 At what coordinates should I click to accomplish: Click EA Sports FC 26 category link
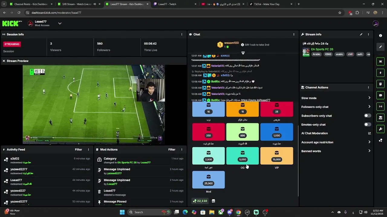pos(322,49)
